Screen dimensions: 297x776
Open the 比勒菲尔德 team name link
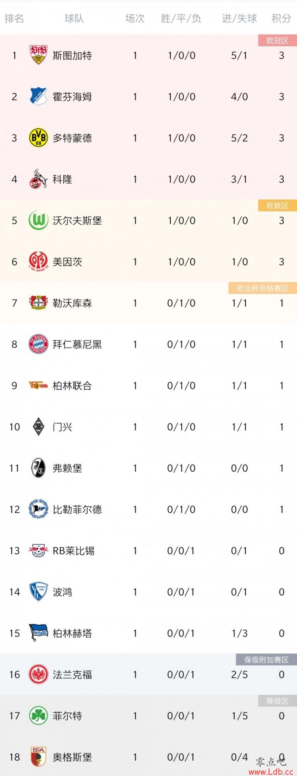pos(77,509)
